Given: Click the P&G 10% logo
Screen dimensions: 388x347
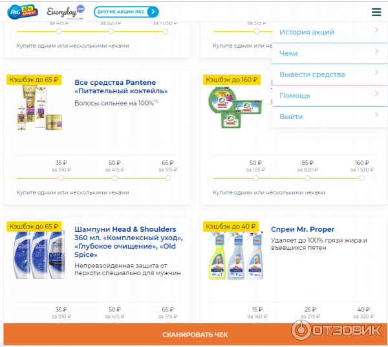Looking at the screenshot, I should click(21, 11).
